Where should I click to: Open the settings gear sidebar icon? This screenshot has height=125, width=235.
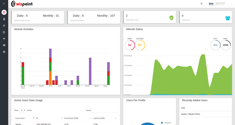point(4,52)
